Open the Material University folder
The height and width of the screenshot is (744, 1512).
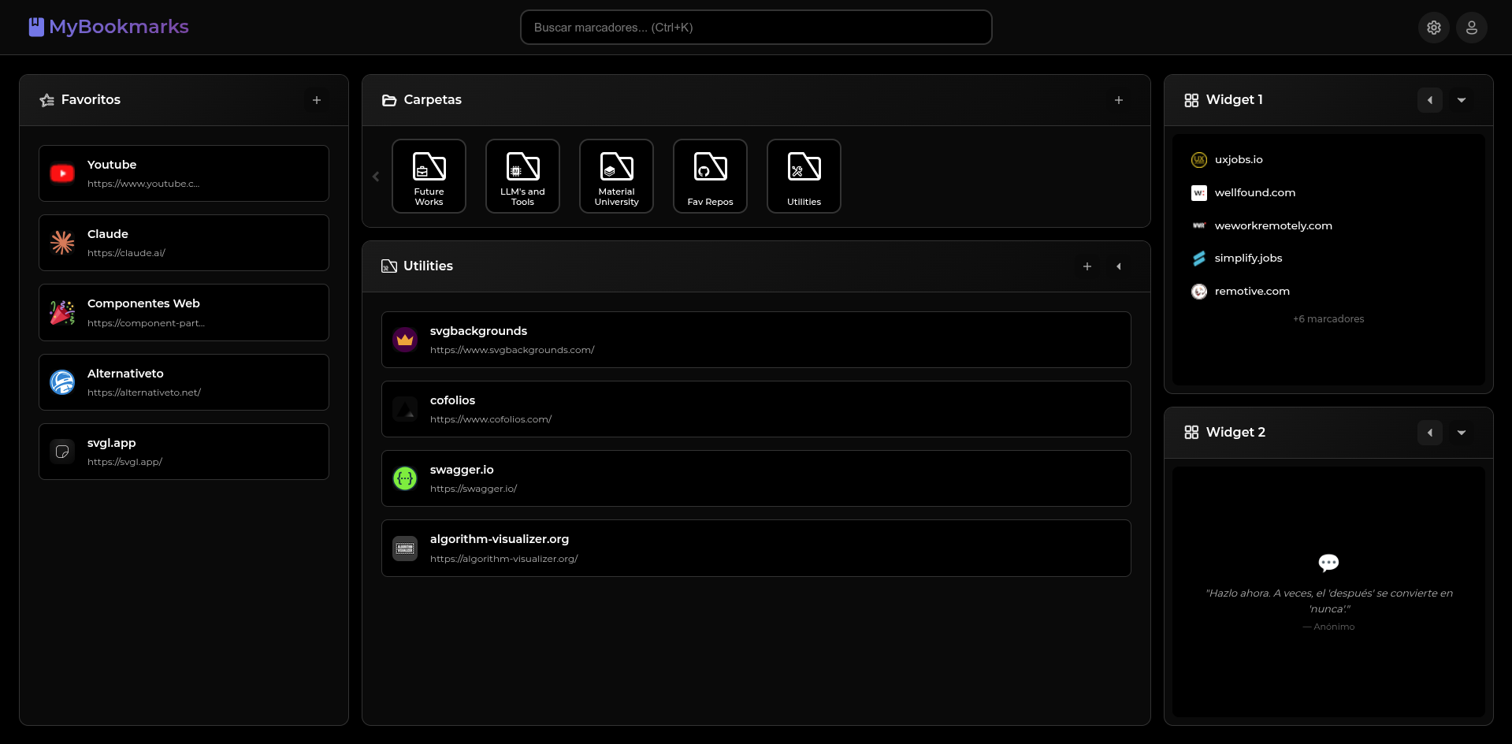pos(616,177)
